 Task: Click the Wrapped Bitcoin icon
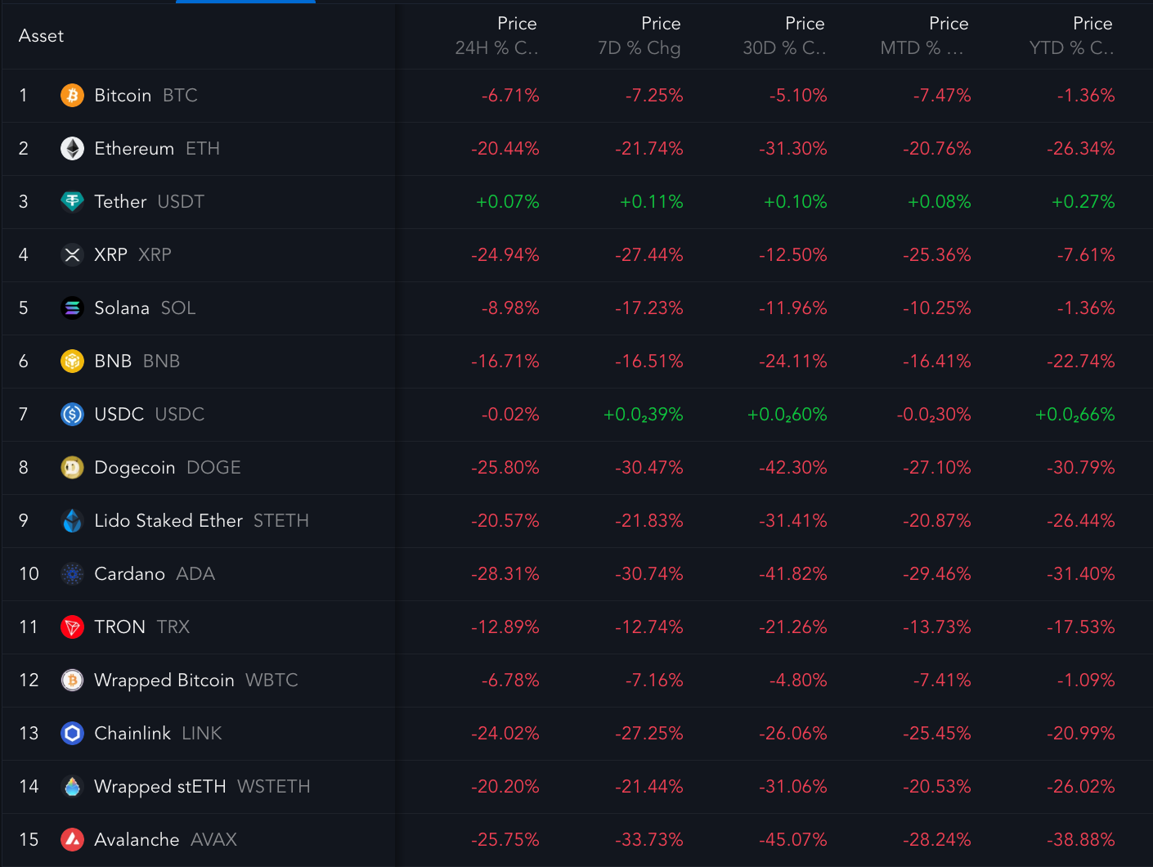point(72,681)
